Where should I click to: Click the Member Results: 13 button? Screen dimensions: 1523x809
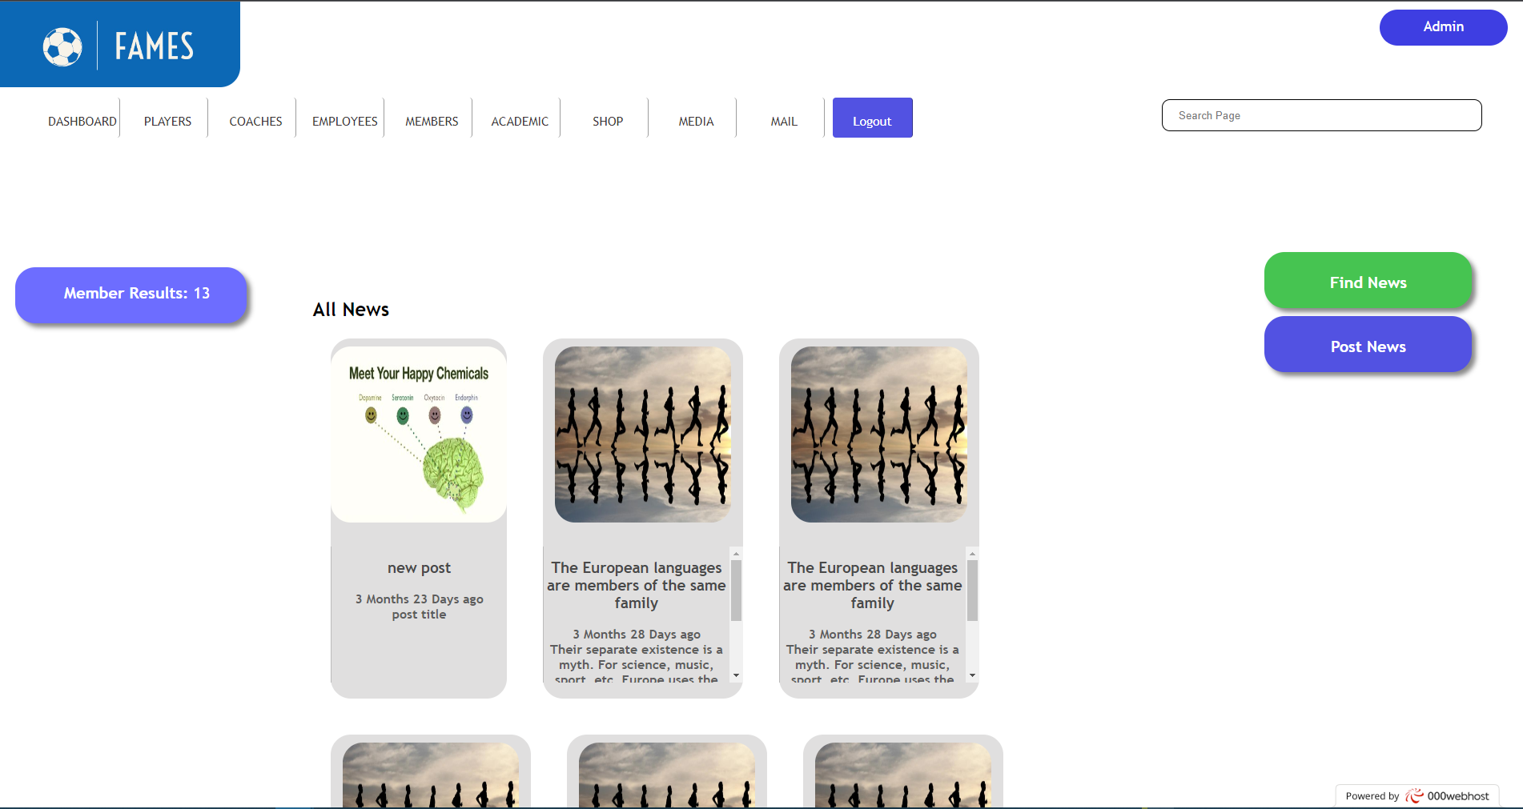(x=131, y=294)
